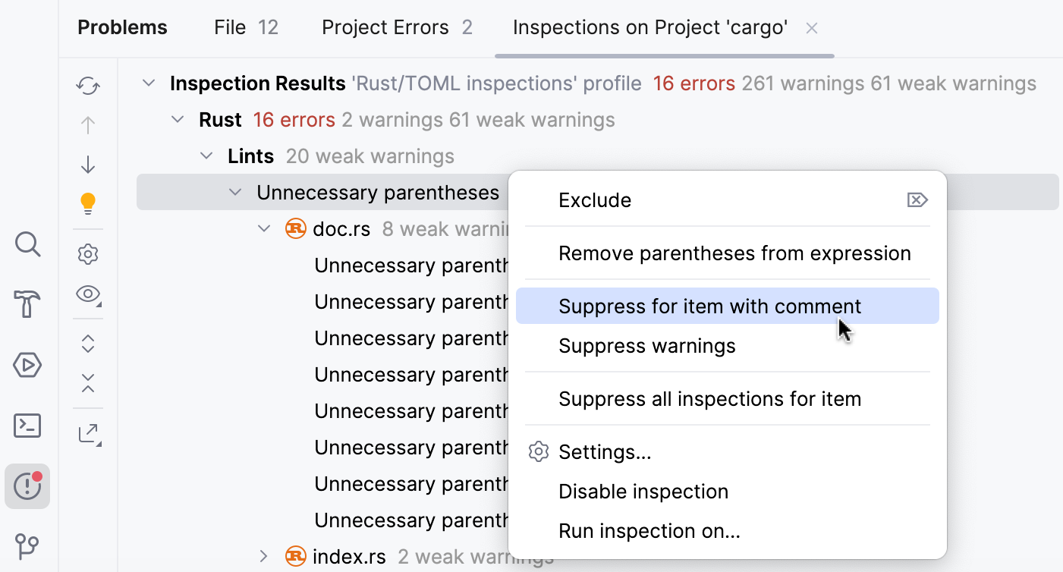
Task: Open results in new window via export icon
Action: (x=87, y=432)
